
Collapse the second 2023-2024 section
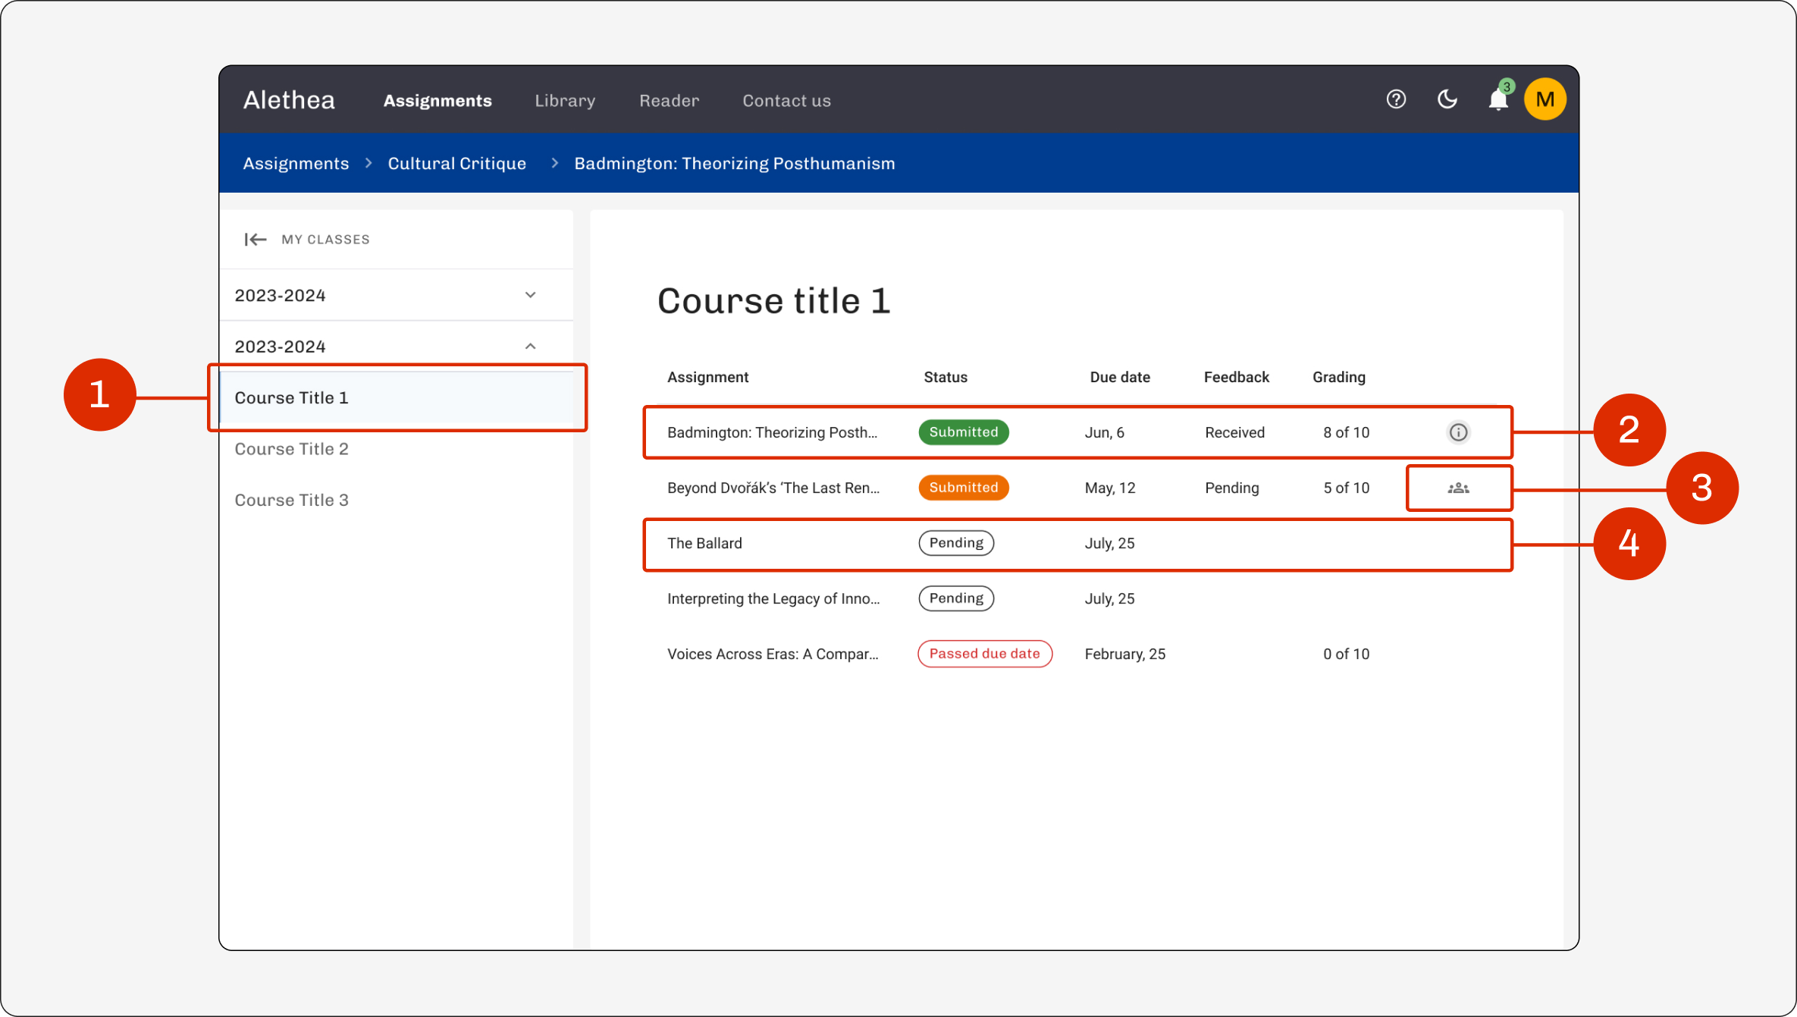pyautogui.click(x=396, y=347)
